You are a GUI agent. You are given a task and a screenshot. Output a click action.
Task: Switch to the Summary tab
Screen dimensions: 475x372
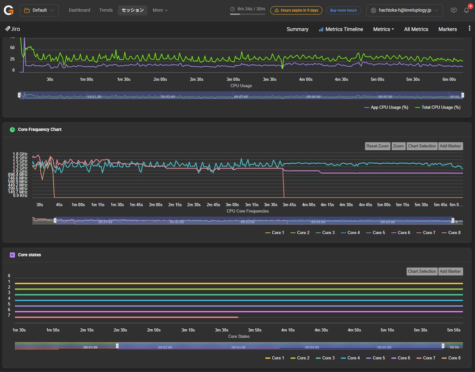point(297,29)
